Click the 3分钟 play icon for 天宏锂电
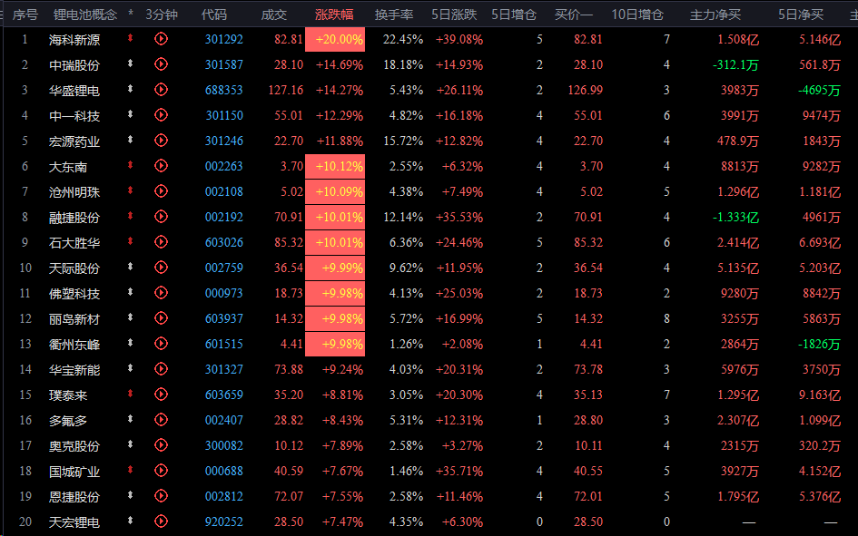The width and height of the screenshot is (858, 536). 161,521
